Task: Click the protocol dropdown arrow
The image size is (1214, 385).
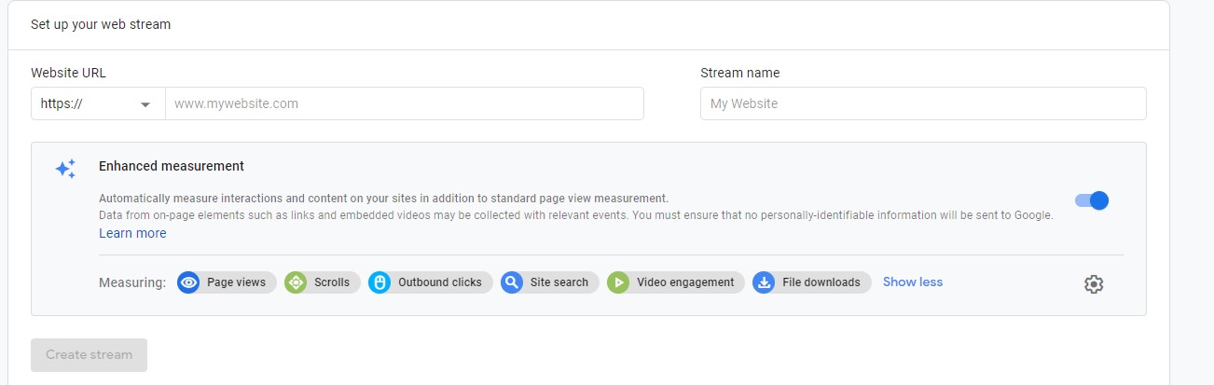Action: tap(145, 104)
